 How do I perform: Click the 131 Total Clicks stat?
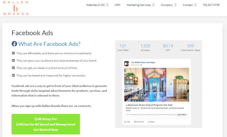coord(123,48)
